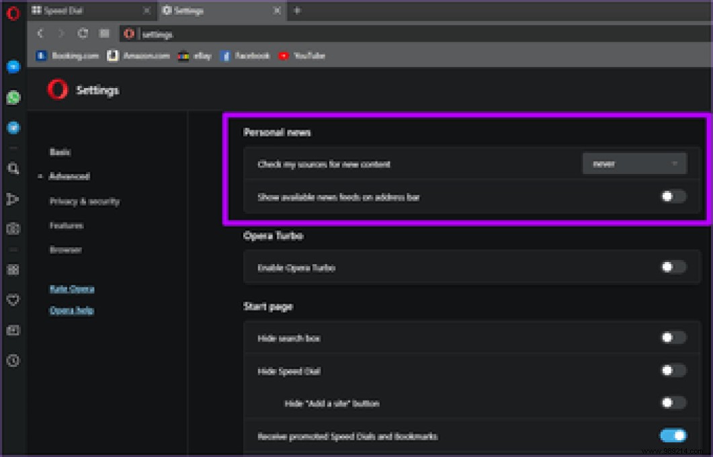
Task: Enable Opera Turbo
Action: [673, 267]
